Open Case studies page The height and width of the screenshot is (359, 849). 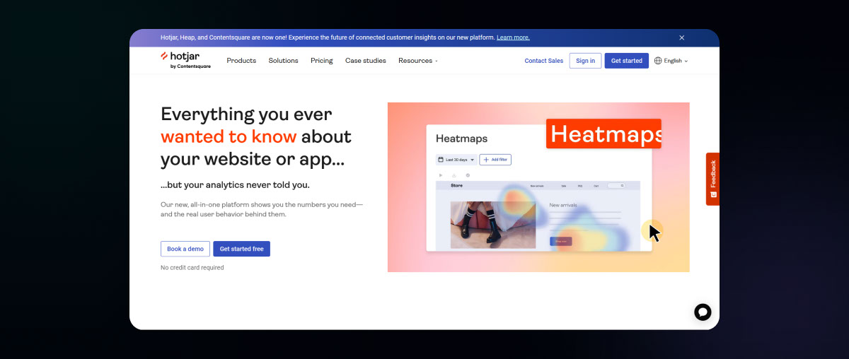pyautogui.click(x=366, y=61)
